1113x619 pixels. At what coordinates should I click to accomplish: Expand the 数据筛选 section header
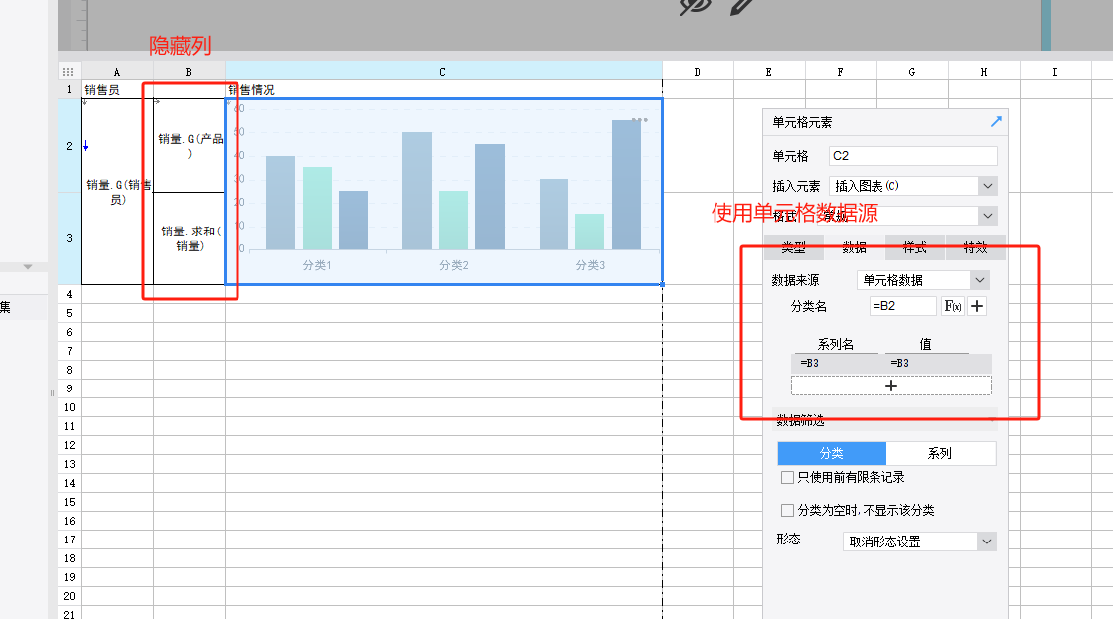point(884,420)
